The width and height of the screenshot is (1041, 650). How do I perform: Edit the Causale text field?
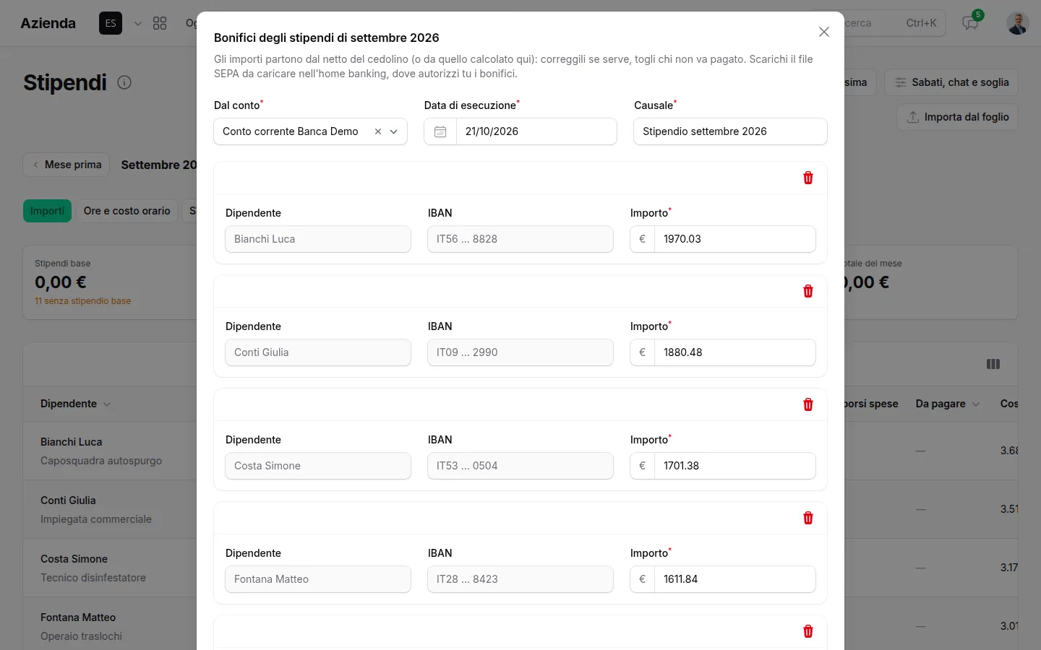coord(730,131)
